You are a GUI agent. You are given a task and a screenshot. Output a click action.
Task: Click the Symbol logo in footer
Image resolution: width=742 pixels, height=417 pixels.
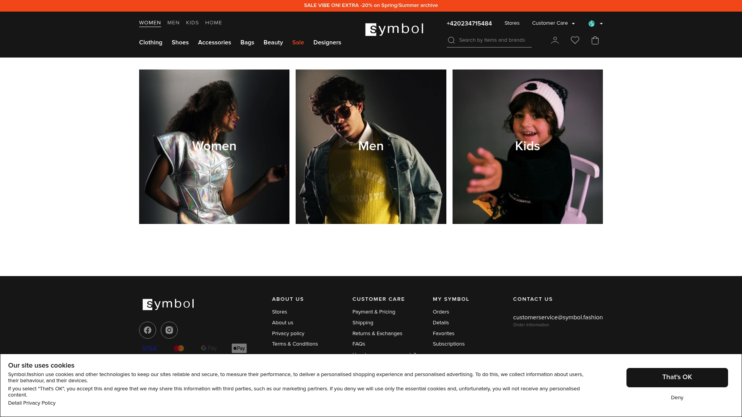168,304
